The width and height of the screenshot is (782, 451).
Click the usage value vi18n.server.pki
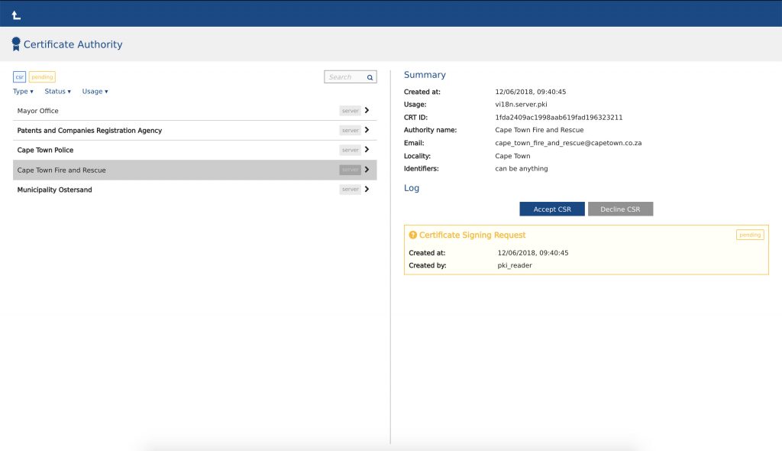point(521,105)
